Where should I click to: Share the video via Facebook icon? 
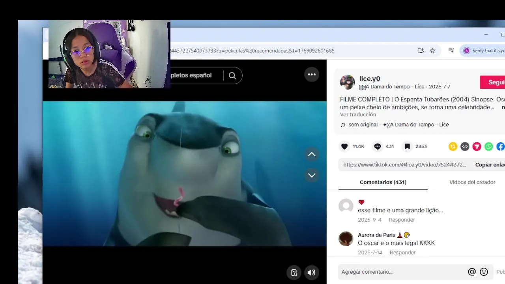pos(501,146)
